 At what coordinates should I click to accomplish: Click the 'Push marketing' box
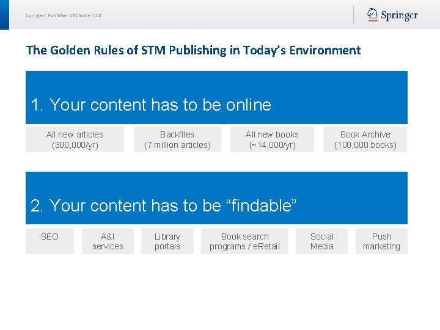[381, 241]
